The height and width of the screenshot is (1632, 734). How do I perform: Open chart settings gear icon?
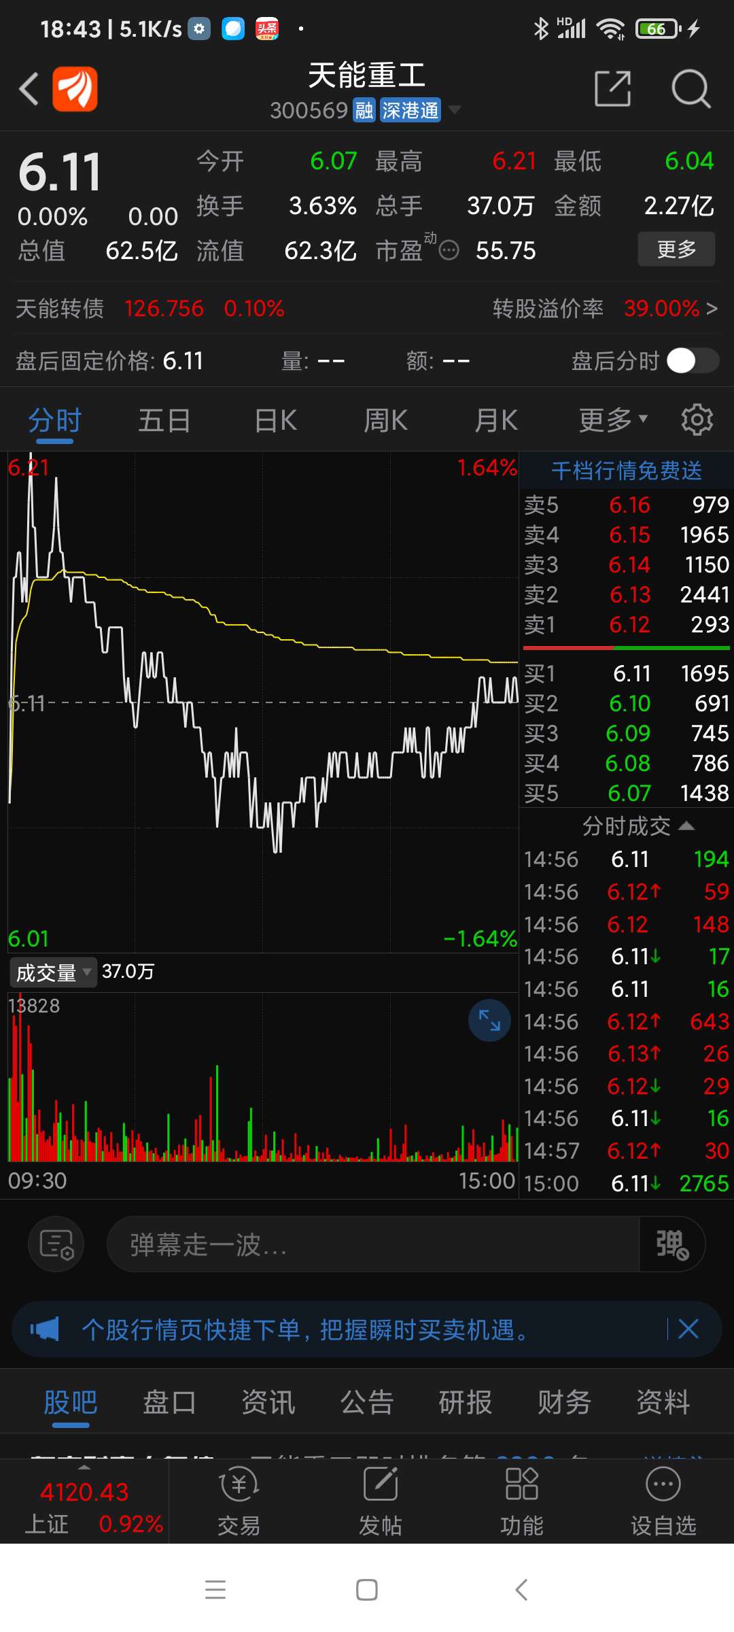tap(697, 420)
